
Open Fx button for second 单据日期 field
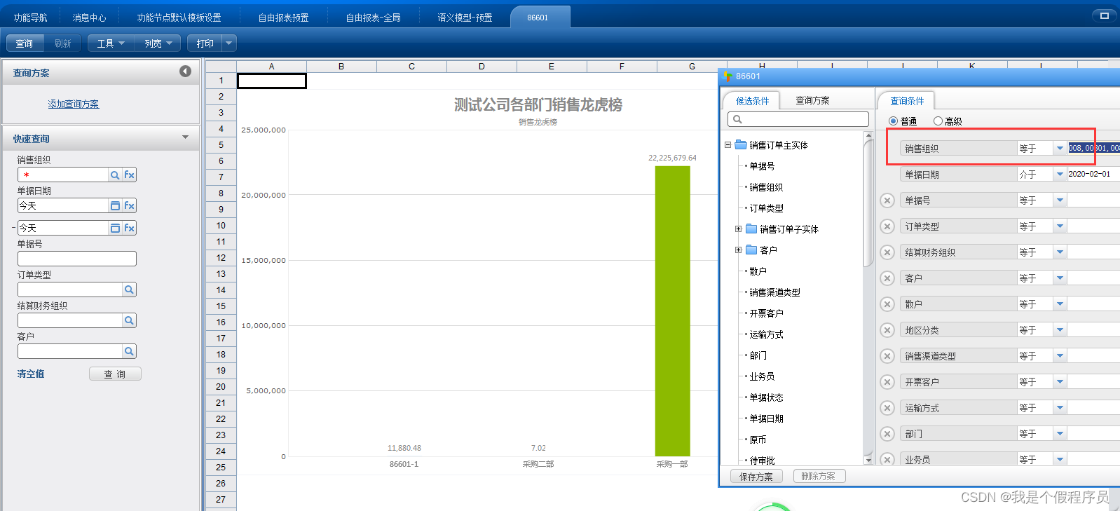[x=129, y=229]
